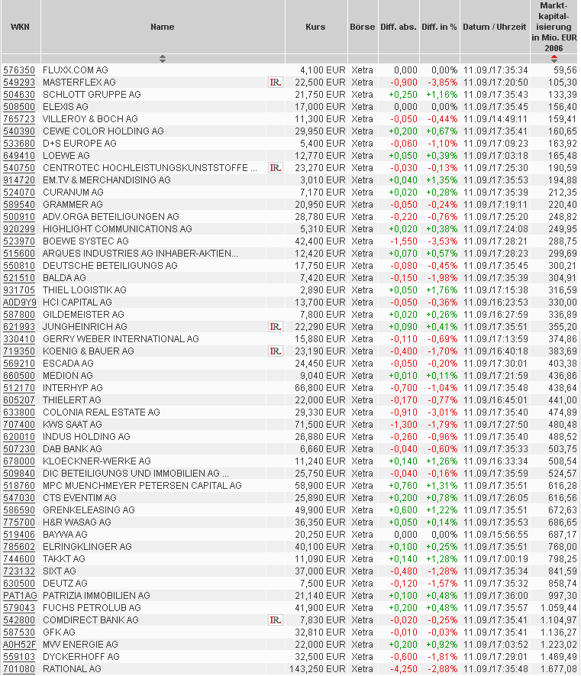Click the WKN column header

click(20, 27)
